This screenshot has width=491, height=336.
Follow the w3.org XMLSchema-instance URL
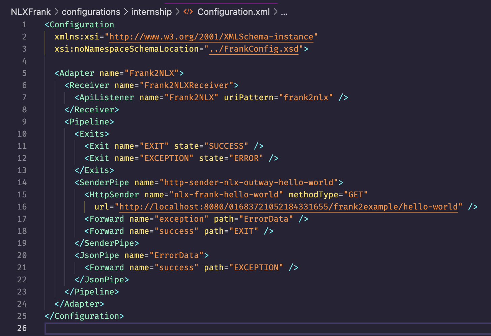click(x=211, y=37)
